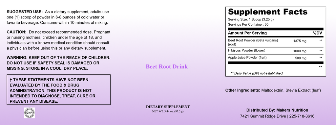Click the '%DV' column header
This screenshot has height=125, width=336.
[318, 33]
